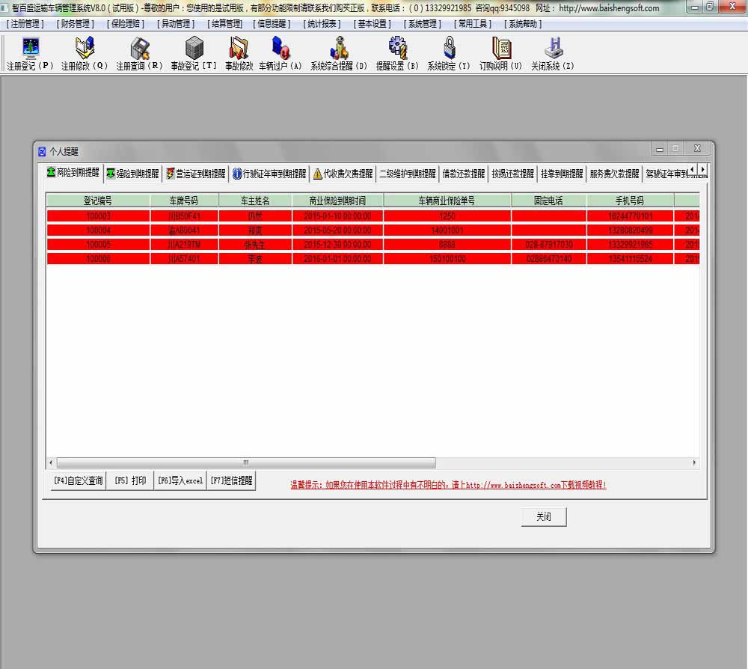Switch to 服务费欠款提醒 tab
Image resolution: width=748 pixels, height=669 pixels.
pos(614,174)
